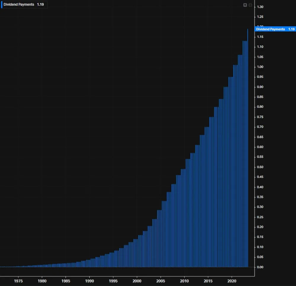Click the 1.25 price scale label
The height and width of the screenshot is (286, 296).
260,17
